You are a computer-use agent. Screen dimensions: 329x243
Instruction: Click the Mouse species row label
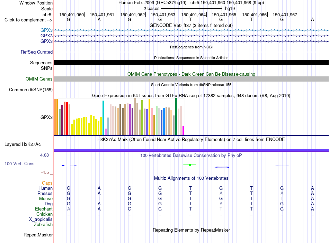tap(46, 199)
